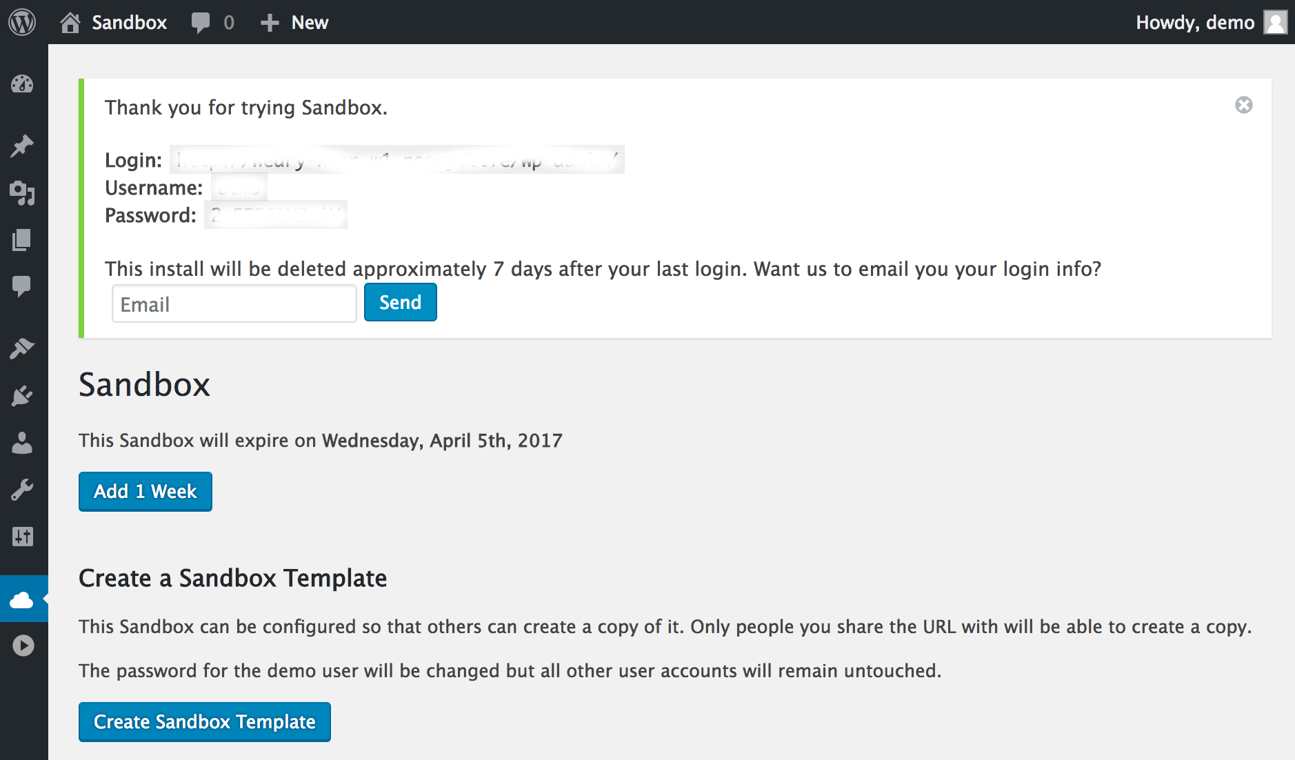This screenshot has width=1295, height=760.
Task: Click the 'Create a Sandbox Template' heading
Action: click(x=233, y=578)
